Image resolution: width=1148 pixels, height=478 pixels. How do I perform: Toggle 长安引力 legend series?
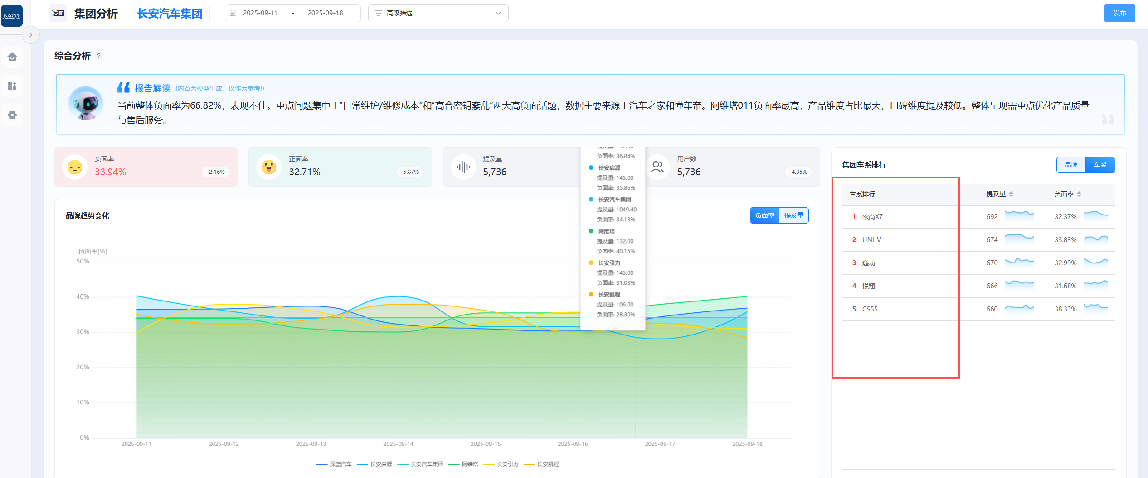point(501,464)
